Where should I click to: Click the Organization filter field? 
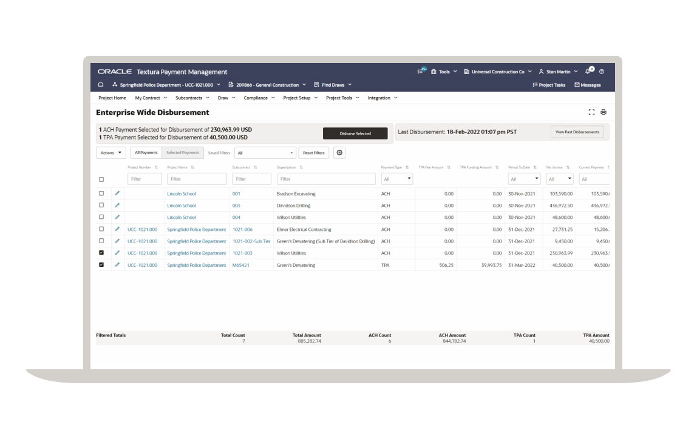pyautogui.click(x=326, y=179)
